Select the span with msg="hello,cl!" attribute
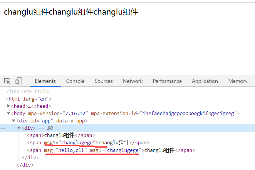This screenshot has width=255, height=170. tap(111, 150)
